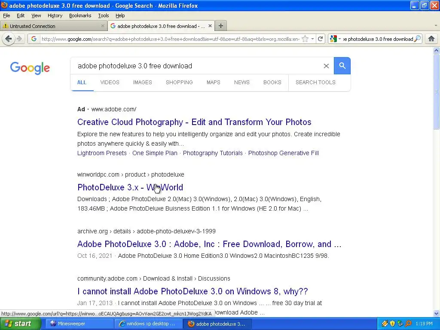The image size is (440, 330).
Task: Click the first system tray icon
Action: point(385,324)
